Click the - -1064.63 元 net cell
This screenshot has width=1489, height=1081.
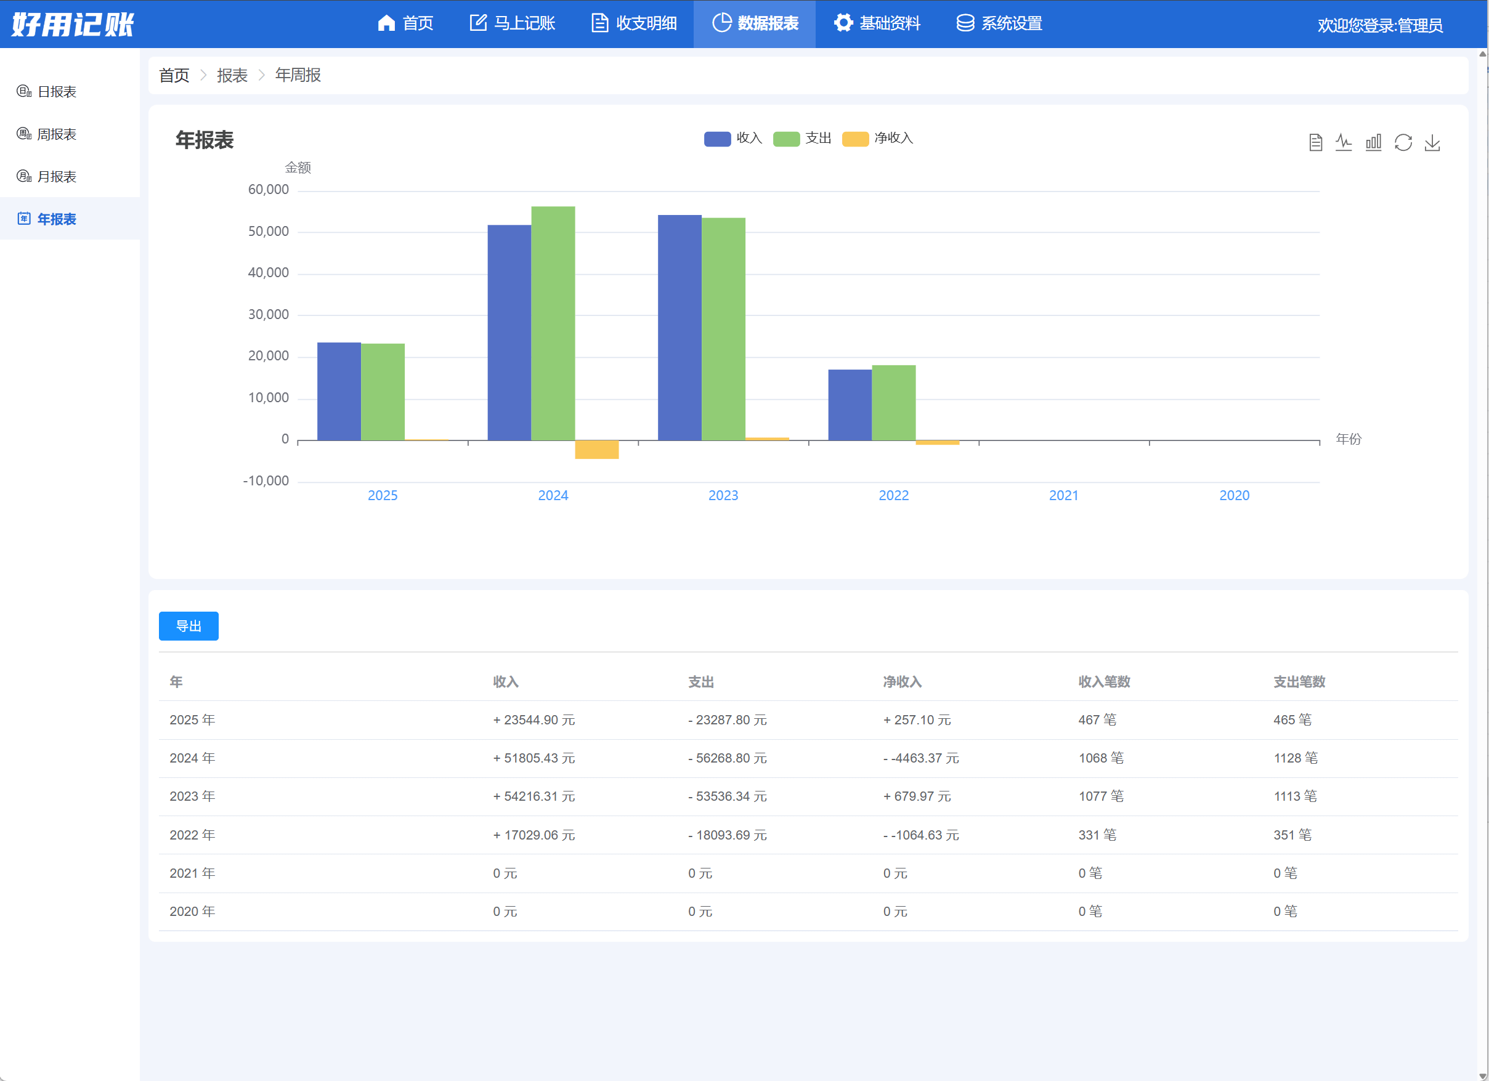click(921, 835)
